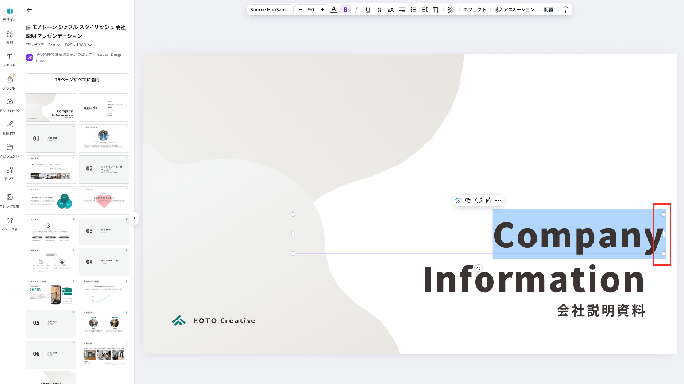This screenshot has width=684, height=384.
Task: Go back using the panel arrow
Action: (x=29, y=10)
